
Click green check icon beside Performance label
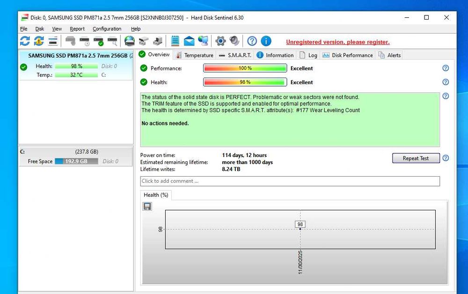click(144, 68)
